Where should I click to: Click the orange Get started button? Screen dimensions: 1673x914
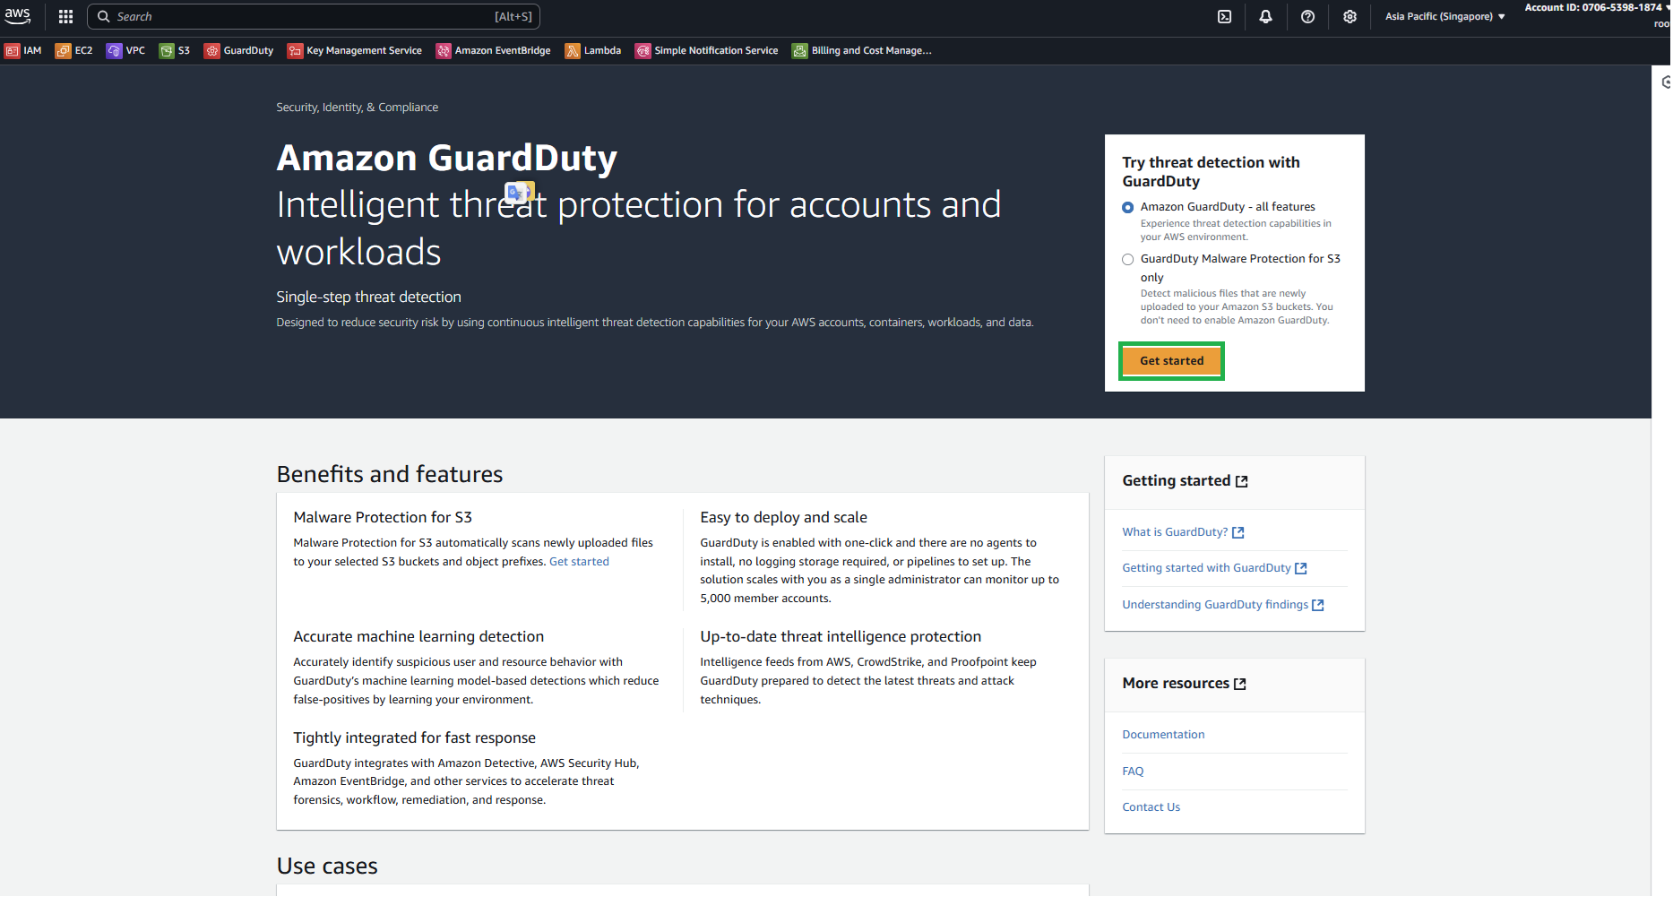tap(1171, 361)
